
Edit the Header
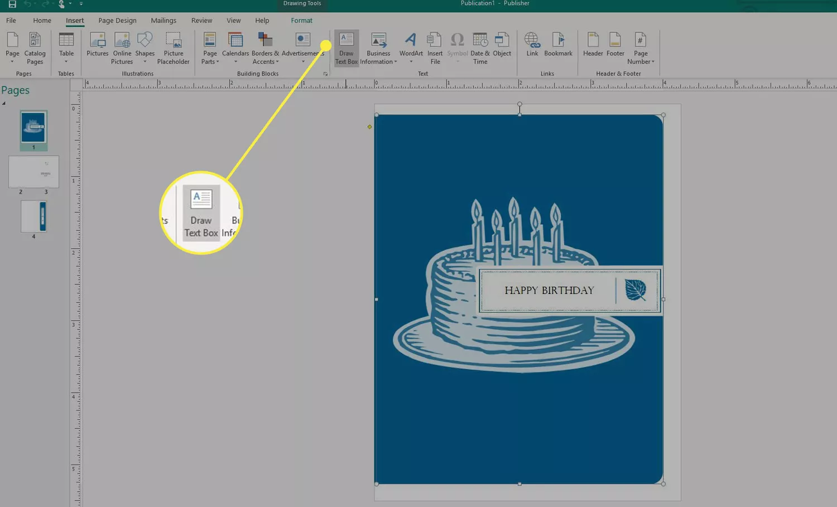(593, 45)
